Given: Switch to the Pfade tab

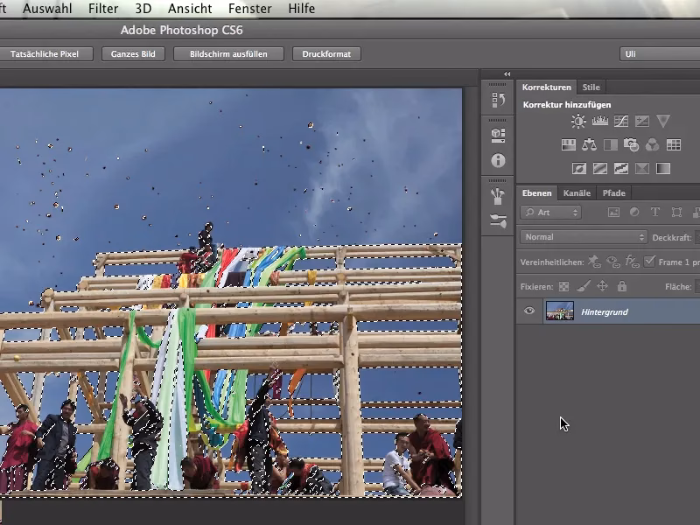Looking at the screenshot, I should tap(614, 193).
